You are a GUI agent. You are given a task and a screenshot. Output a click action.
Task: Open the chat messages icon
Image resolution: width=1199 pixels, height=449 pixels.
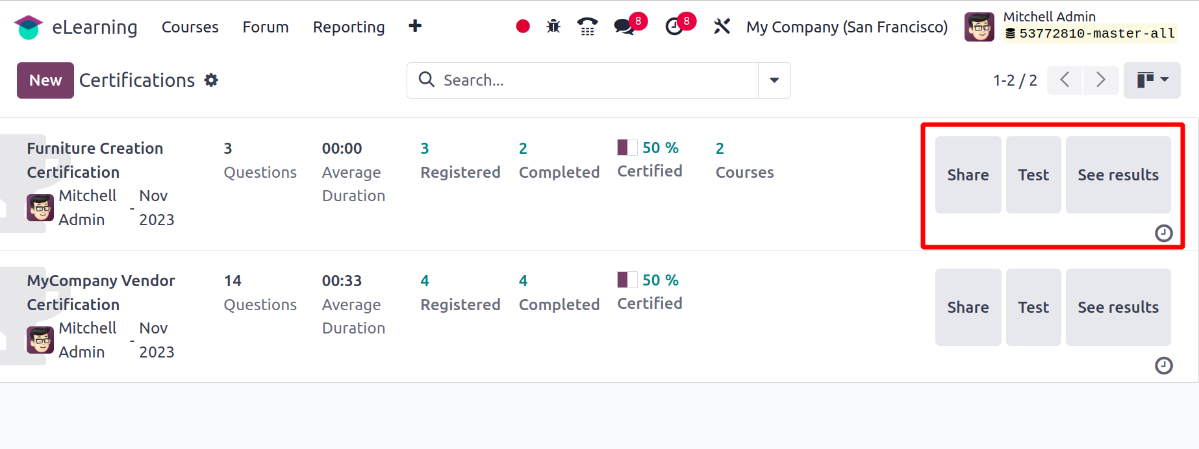624,27
